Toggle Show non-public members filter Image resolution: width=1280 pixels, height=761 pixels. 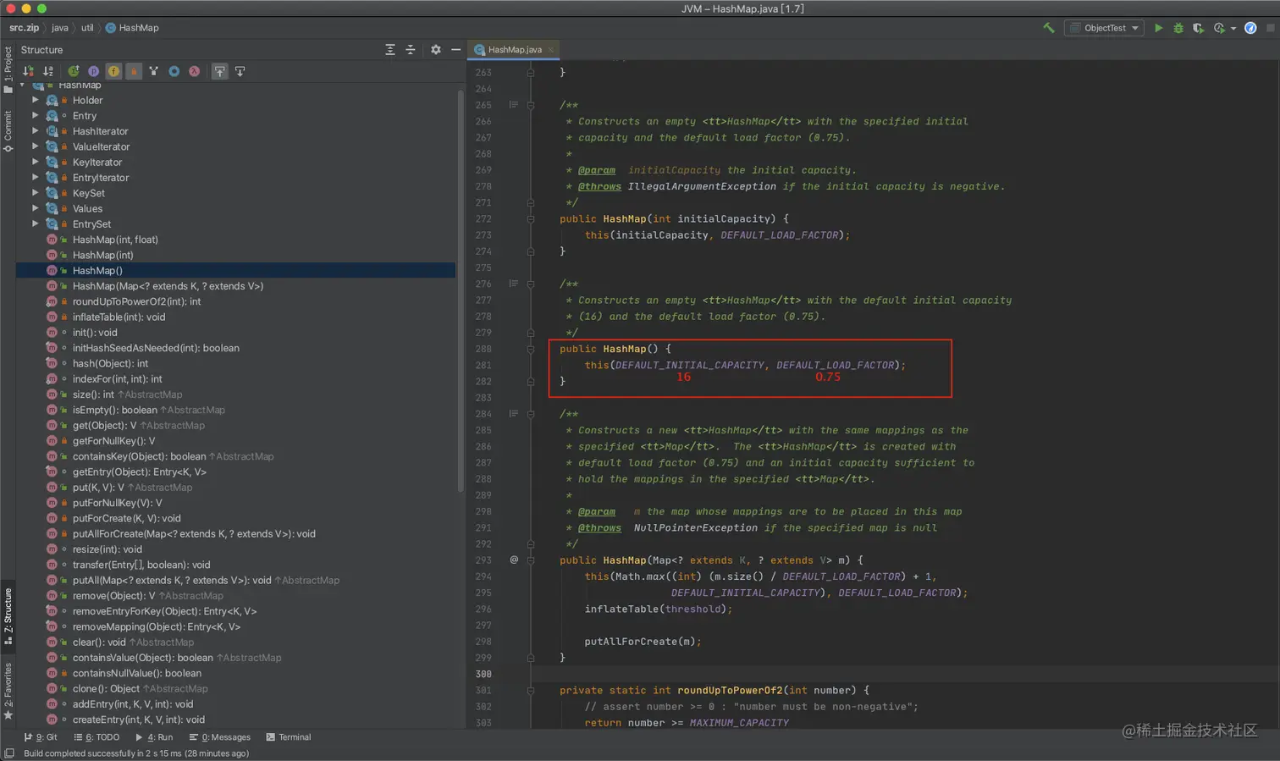tap(134, 71)
